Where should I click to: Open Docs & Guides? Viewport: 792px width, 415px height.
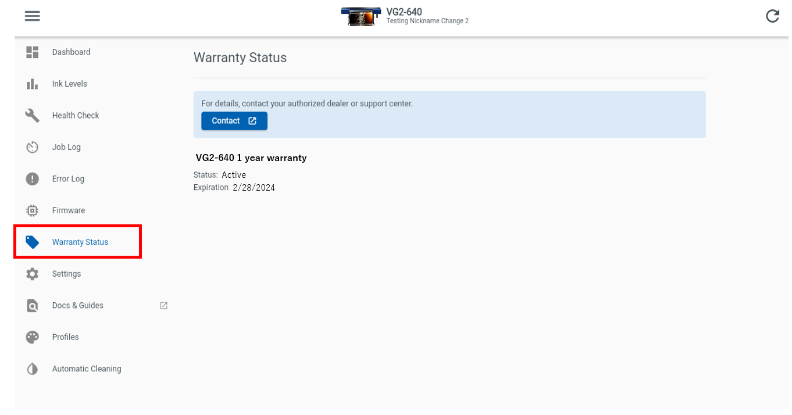point(77,305)
